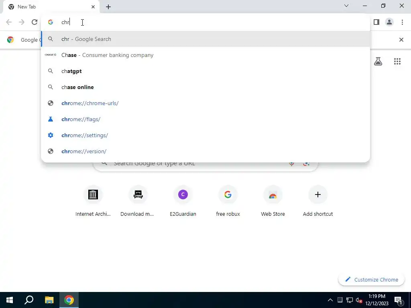This screenshot has height=308, width=411.
Task: Choose the 'chr - Google Search' suggestion
Action: coord(205,39)
